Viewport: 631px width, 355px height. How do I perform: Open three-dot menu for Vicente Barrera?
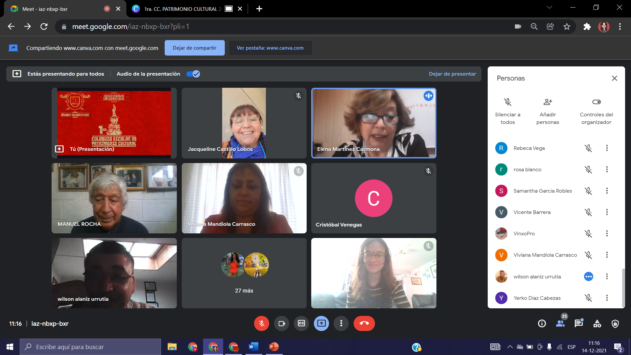point(607,212)
